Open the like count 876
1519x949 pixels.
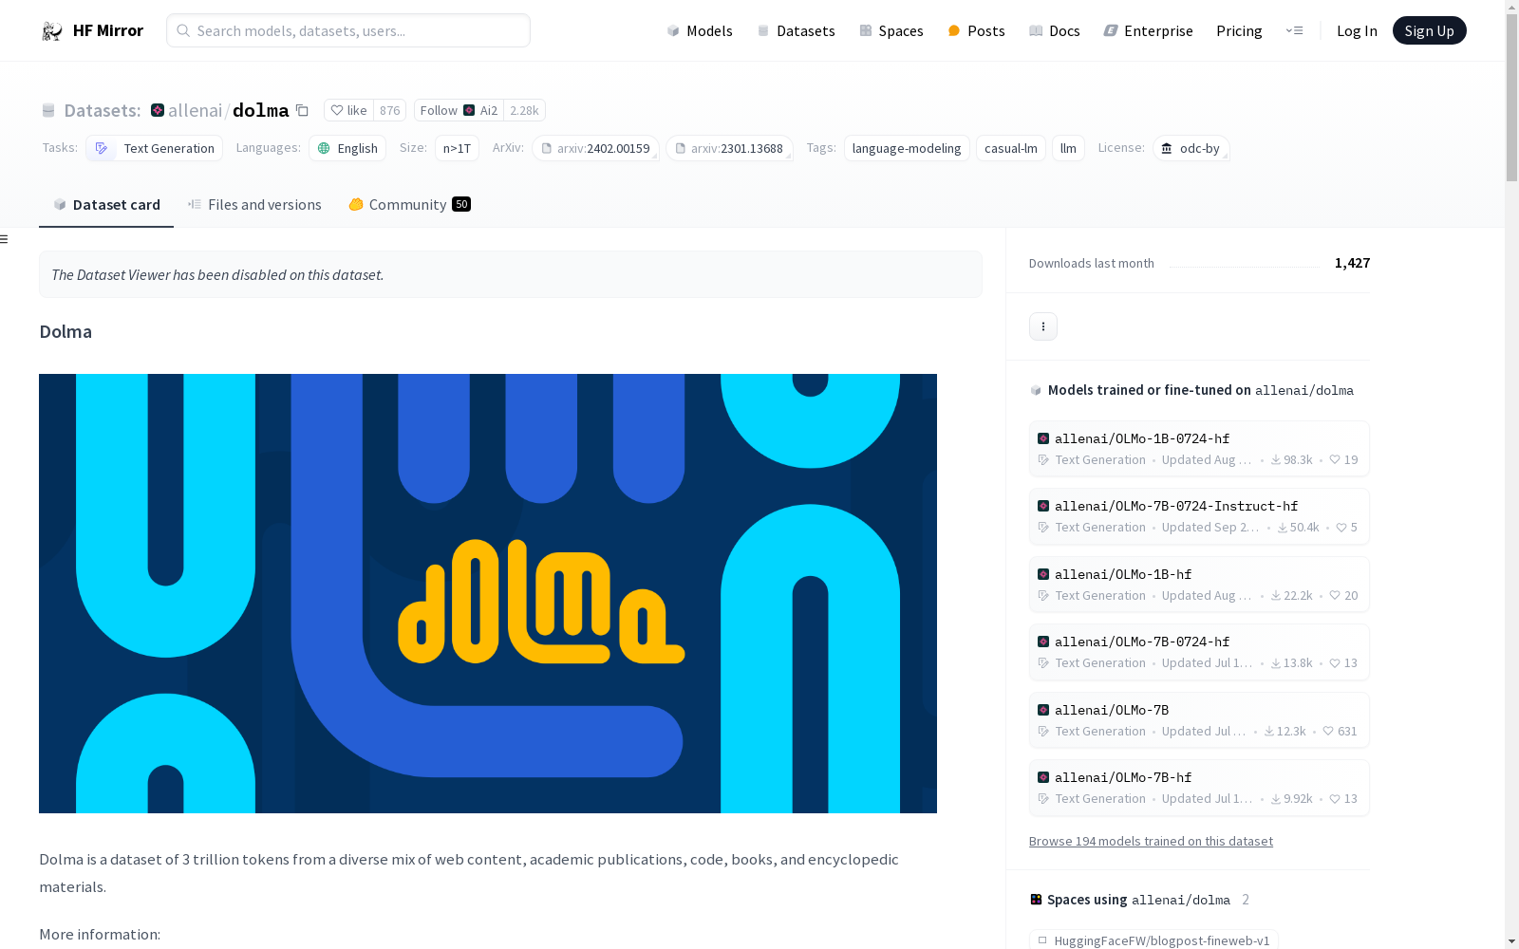(390, 110)
